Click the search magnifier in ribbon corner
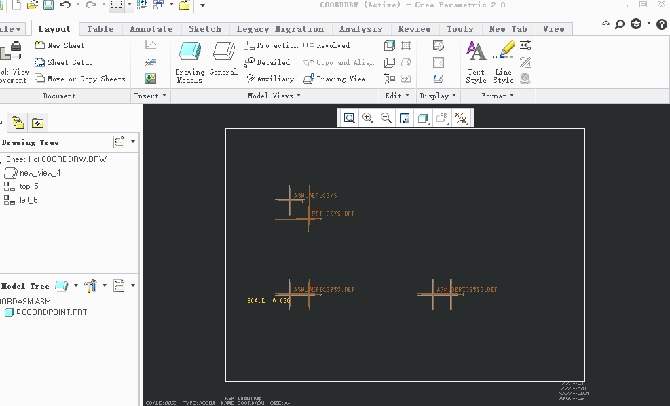670x406 pixels. pos(620,24)
